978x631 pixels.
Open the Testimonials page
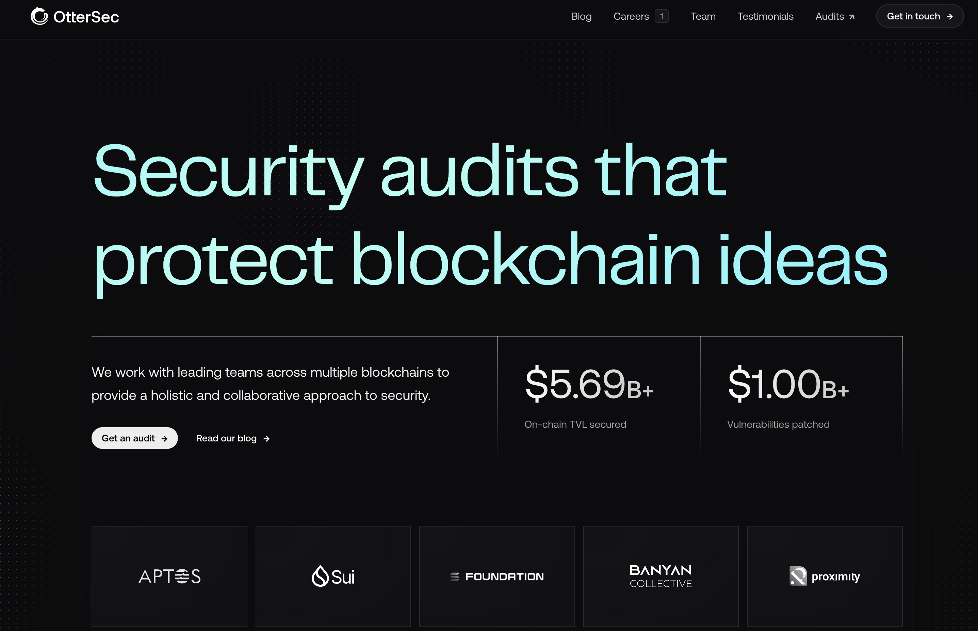tap(765, 16)
